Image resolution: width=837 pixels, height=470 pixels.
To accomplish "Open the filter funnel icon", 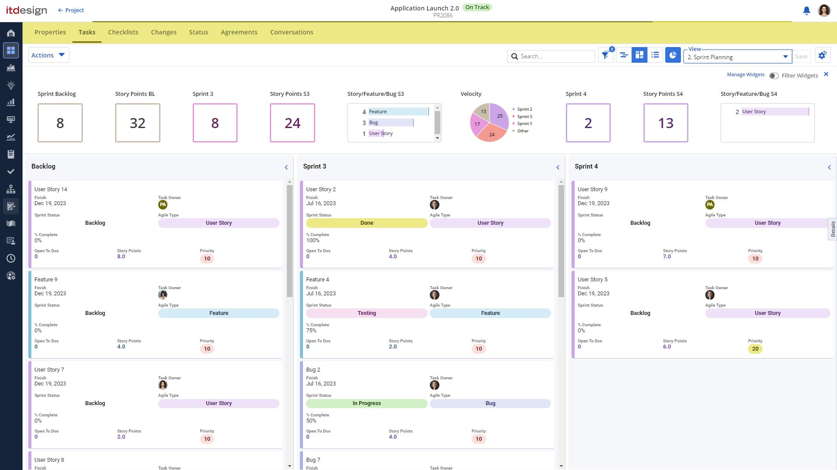I will click(606, 55).
